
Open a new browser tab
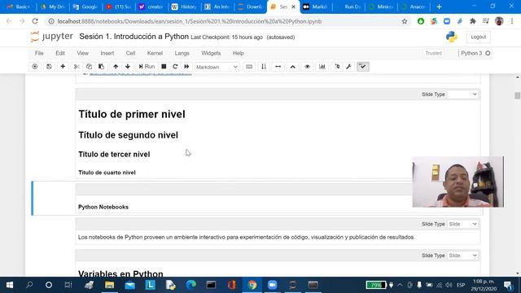click(439, 7)
